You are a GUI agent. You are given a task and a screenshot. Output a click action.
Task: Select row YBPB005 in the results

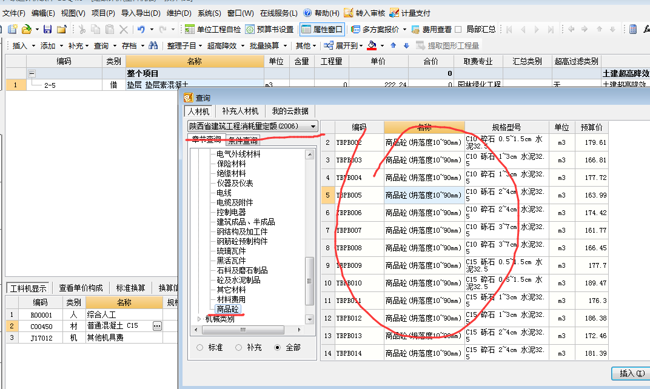pyautogui.click(x=464, y=195)
